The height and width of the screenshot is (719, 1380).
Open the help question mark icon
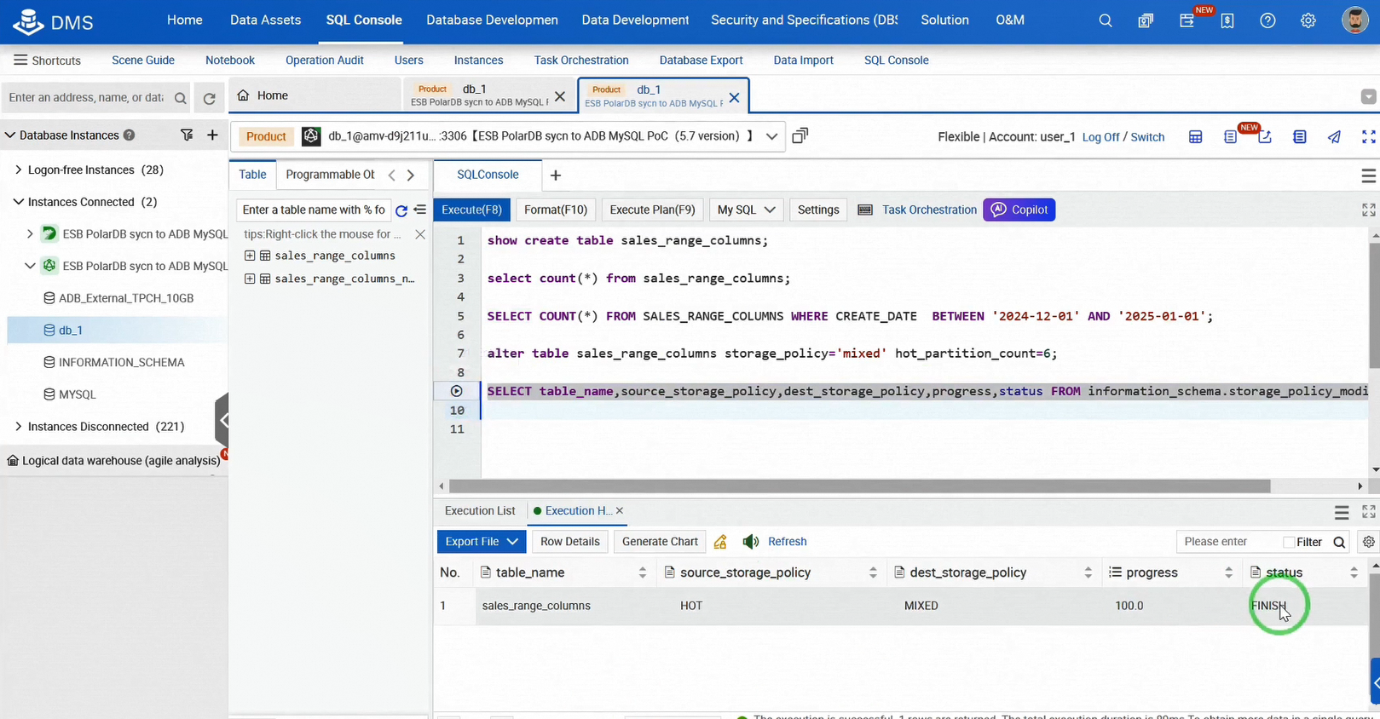[1267, 20]
